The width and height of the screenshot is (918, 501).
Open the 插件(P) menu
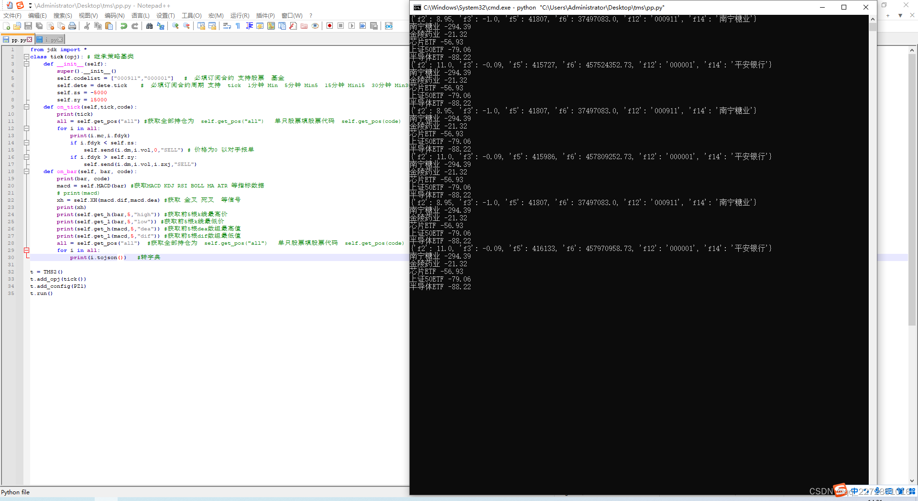tap(265, 16)
